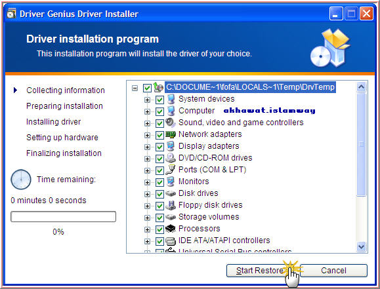This screenshot has width=380, height=289.
Task: Click the Display adapters monitor icon
Action: pos(171,146)
